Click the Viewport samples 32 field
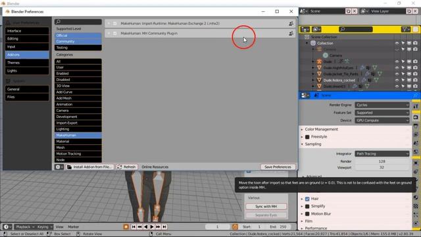The width and height of the screenshot is (421, 237). click(x=382, y=167)
